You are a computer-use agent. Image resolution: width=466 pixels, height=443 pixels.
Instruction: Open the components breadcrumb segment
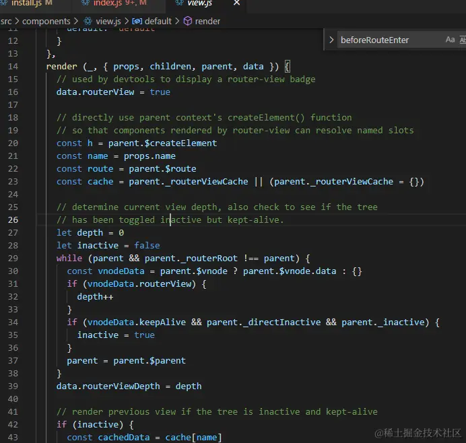46,22
